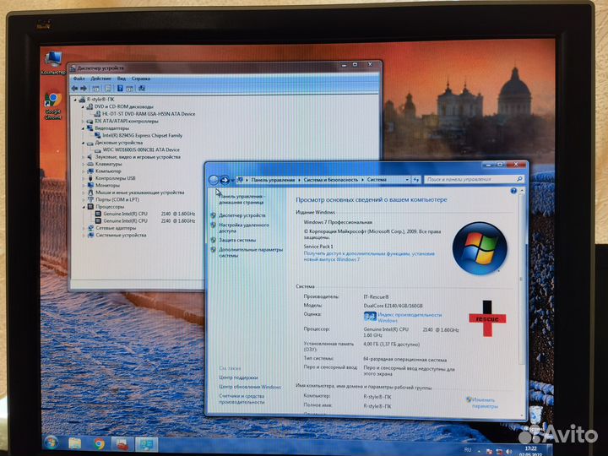Viewport: 608px width, 456px height.
Task: Select the DVD-RAM GSA-H55N ATA Device
Action: pyautogui.click(x=144, y=114)
